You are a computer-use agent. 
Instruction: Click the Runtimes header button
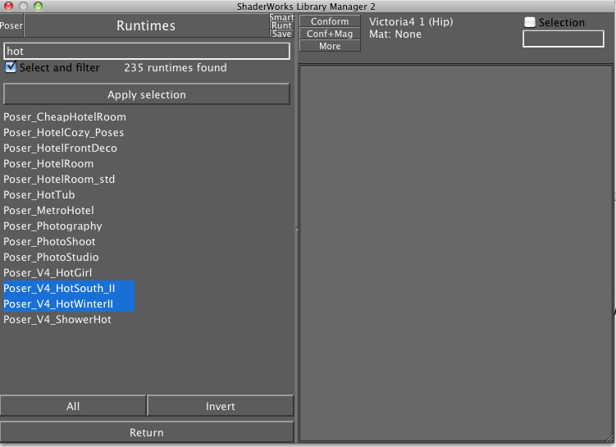(146, 26)
